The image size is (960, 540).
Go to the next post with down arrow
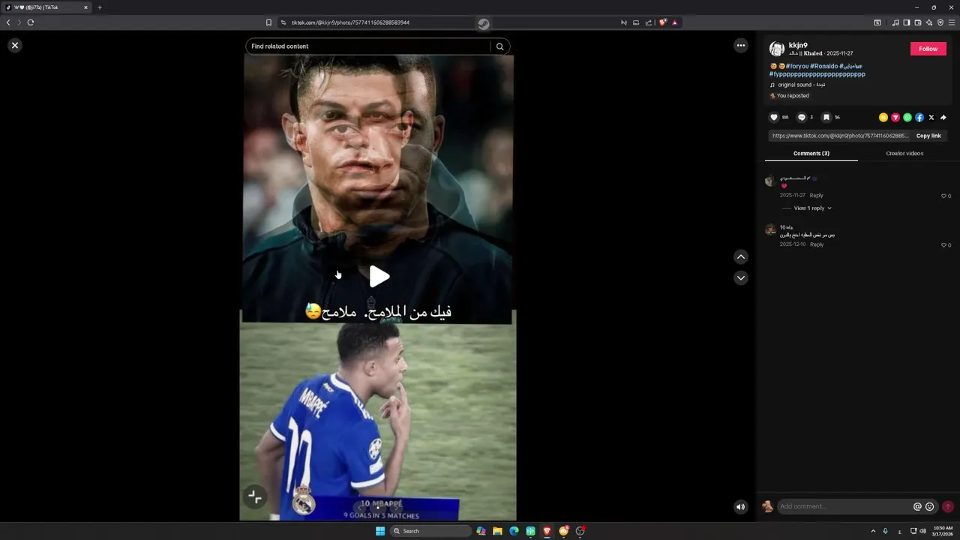741,277
